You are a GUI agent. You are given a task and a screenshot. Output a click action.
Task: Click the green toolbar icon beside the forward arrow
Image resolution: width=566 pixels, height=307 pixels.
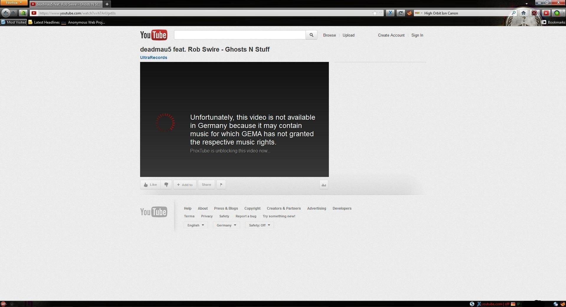(23, 13)
